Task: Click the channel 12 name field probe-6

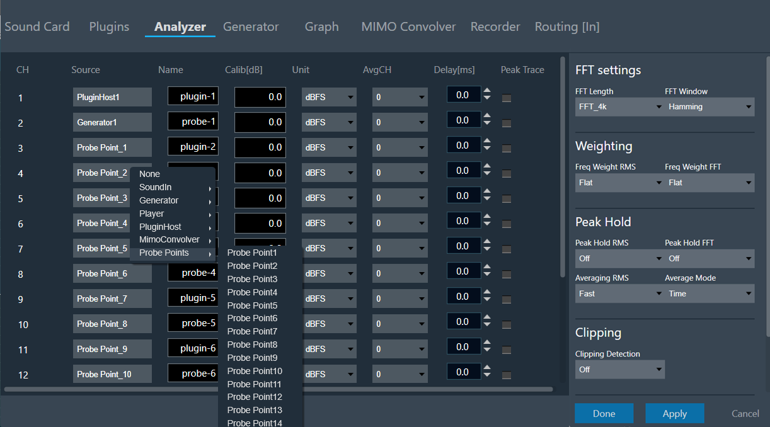Action: (193, 373)
